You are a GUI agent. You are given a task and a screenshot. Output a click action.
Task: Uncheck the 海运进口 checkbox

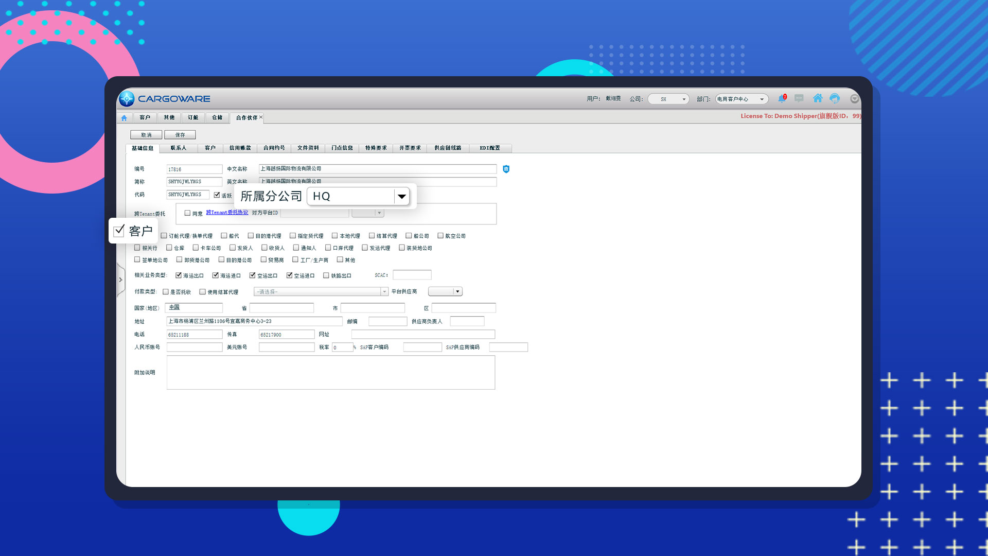coord(216,275)
